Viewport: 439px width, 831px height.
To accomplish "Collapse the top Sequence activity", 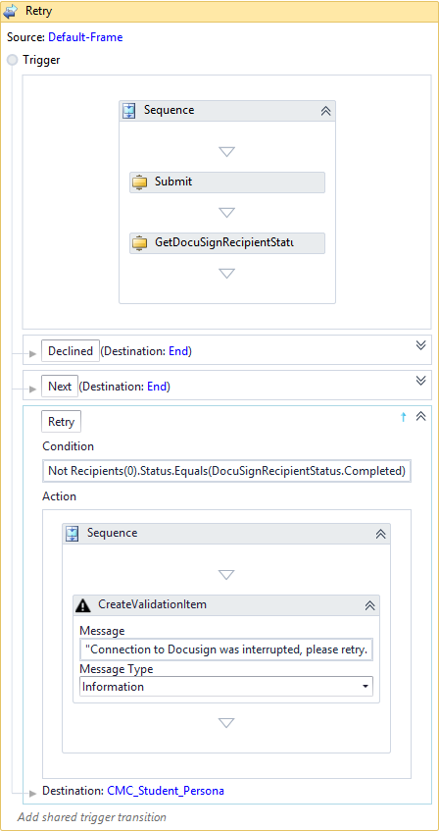I will pos(325,111).
